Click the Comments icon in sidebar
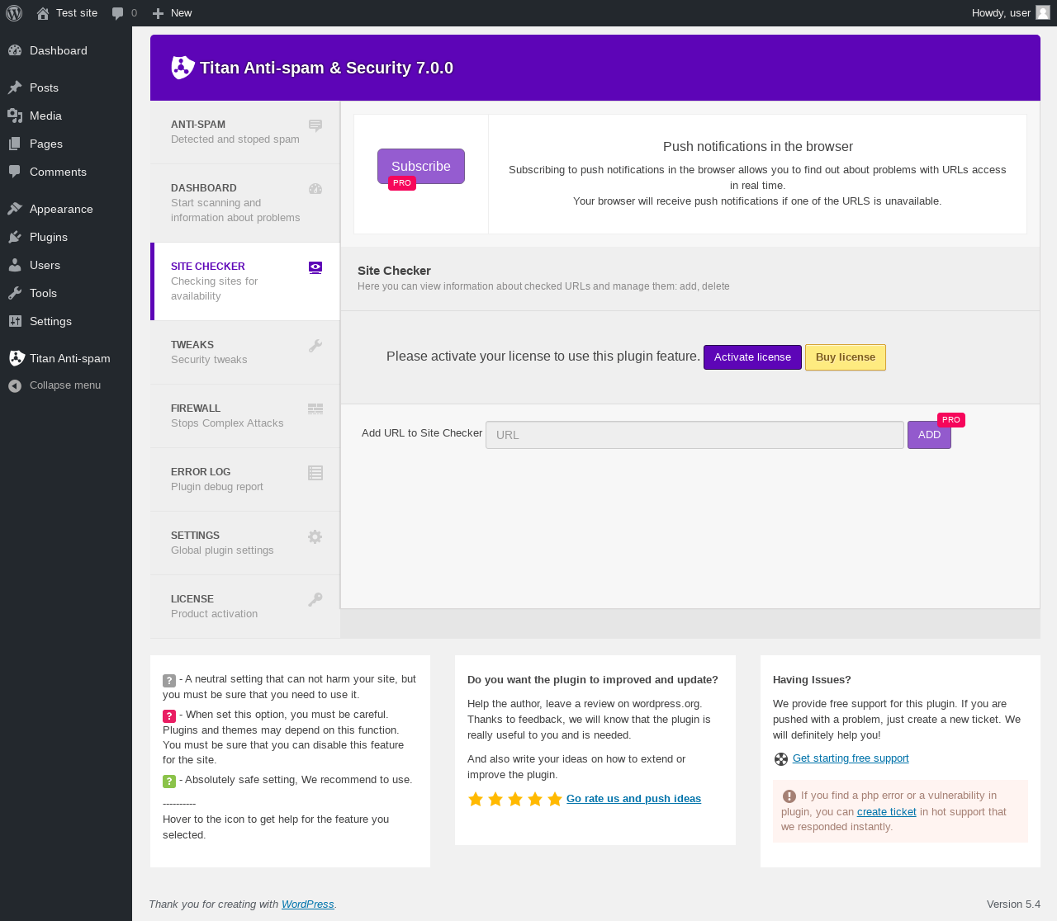This screenshot has width=1057, height=921. [15, 172]
